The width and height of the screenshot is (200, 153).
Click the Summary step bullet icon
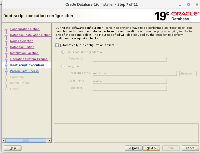[6, 77]
